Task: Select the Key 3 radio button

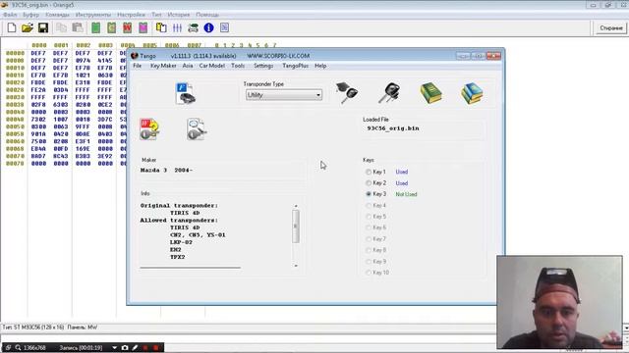Action: pyautogui.click(x=369, y=194)
